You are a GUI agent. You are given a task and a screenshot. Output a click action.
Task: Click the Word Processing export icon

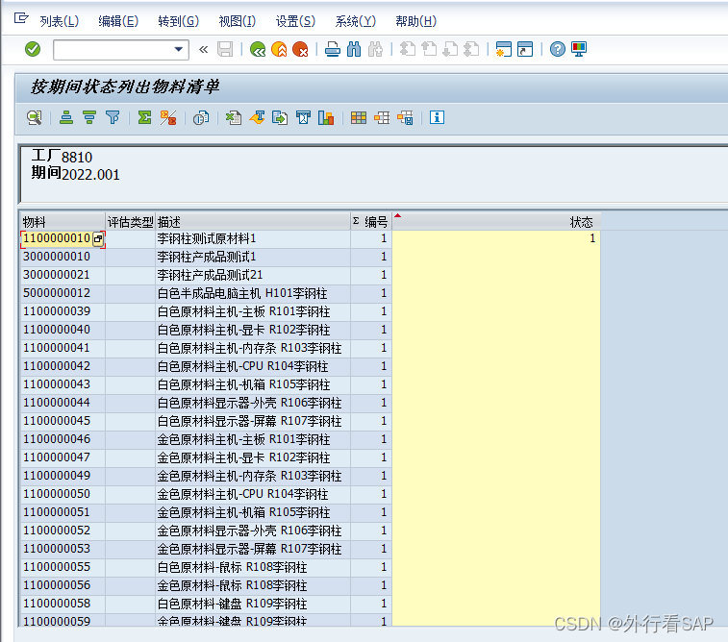(x=257, y=118)
